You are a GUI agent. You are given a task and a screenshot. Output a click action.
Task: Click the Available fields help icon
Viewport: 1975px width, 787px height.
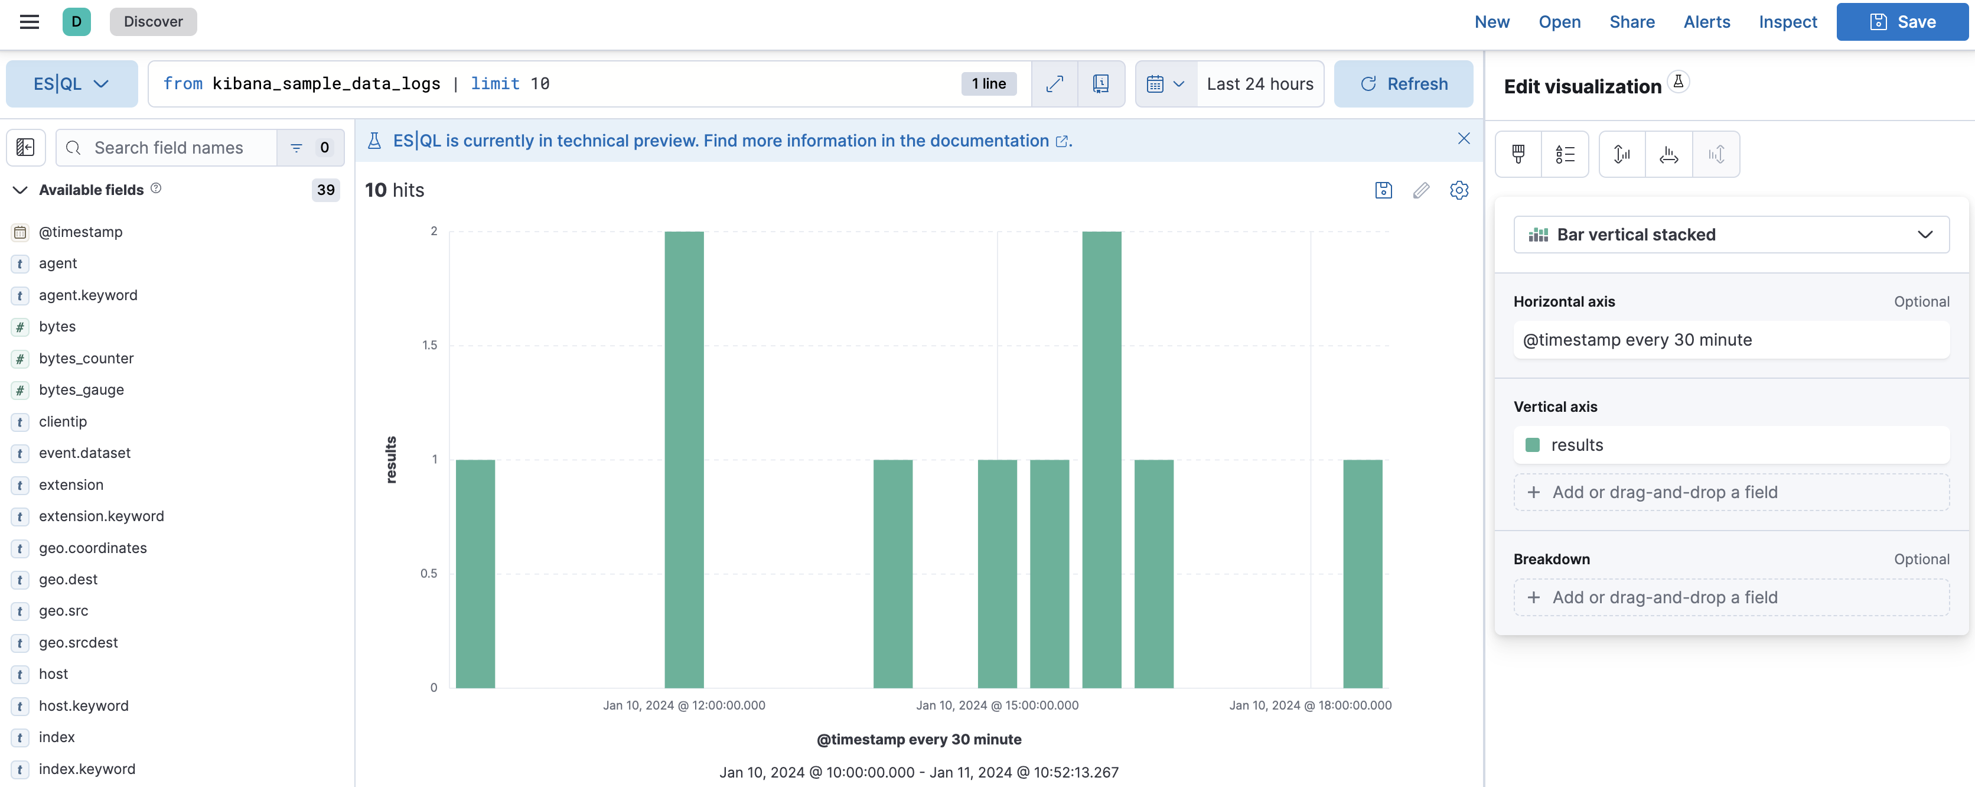pos(156,188)
